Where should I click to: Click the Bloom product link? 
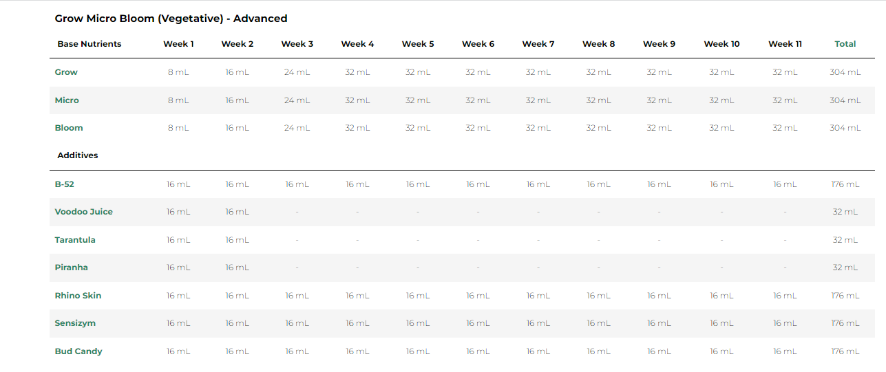[x=69, y=128]
